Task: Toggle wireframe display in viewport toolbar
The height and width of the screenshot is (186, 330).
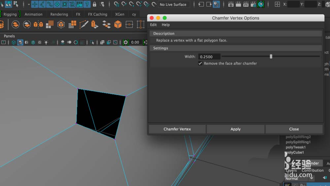Action: [x=14, y=42]
